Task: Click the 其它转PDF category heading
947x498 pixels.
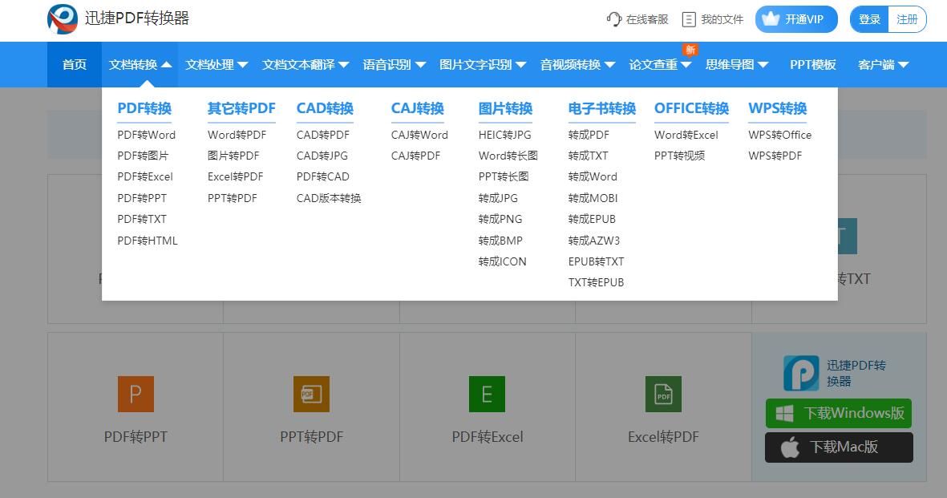Action: point(241,108)
